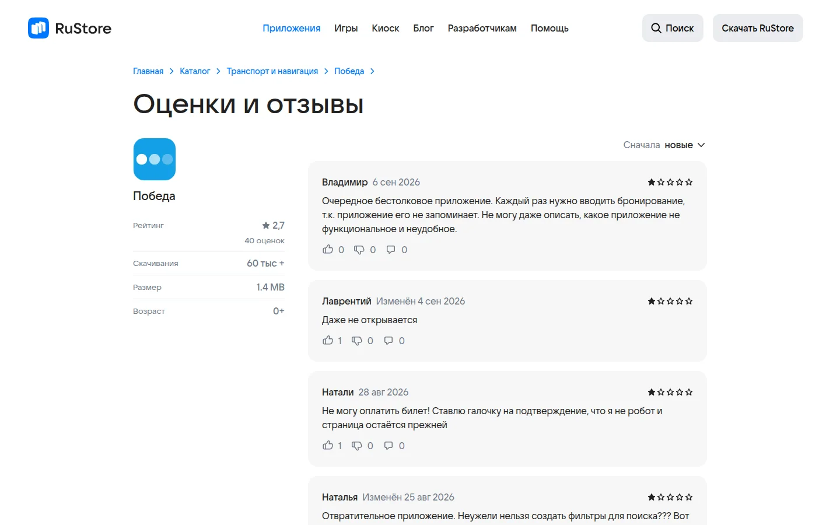The image size is (840, 525).
Task: Open comments on Владимир's review
Action: tap(391, 250)
